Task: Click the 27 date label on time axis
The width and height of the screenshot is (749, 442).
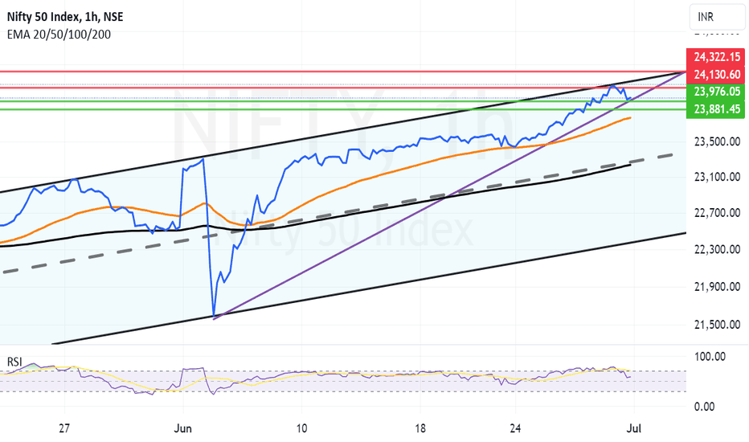Action: point(64,428)
